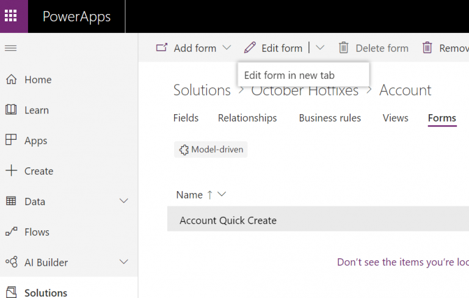This screenshot has height=298, width=469.
Task: Expand the Data section chevron
Action: click(x=124, y=201)
